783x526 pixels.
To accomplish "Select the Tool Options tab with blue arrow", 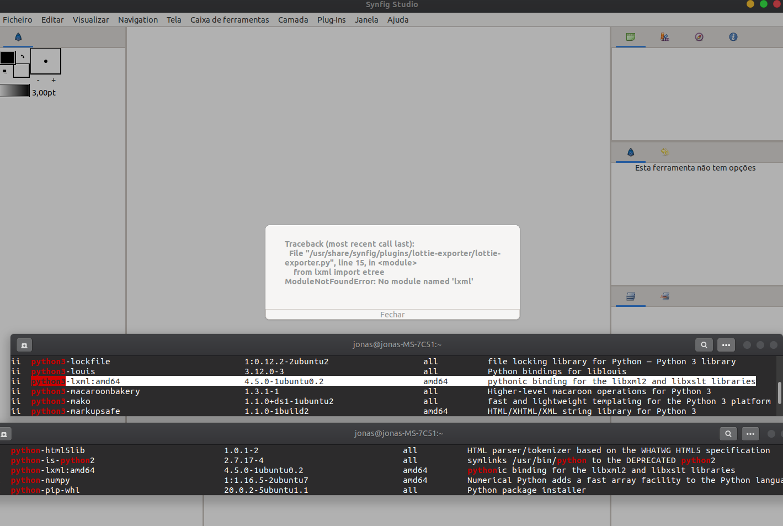I will pyautogui.click(x=630, y=152).
